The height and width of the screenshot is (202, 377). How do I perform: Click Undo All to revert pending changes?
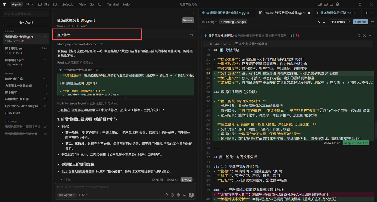(172, 179)
